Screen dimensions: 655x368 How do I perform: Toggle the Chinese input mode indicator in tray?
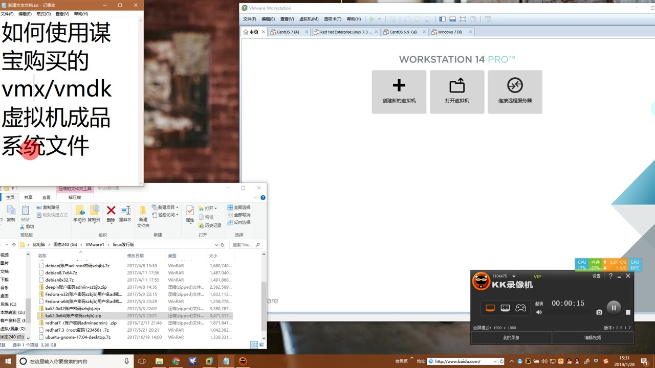pyautogui.click(x=596, y=361)
